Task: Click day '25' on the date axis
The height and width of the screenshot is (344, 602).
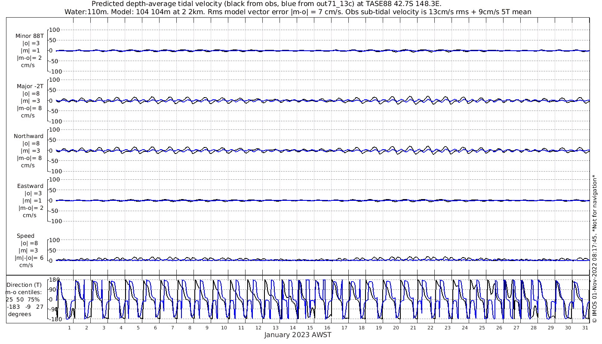Action: [482, 328]
